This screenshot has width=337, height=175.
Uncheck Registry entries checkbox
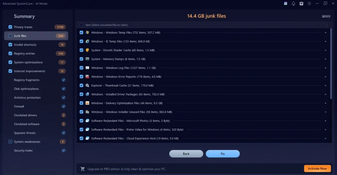[10, 53]
